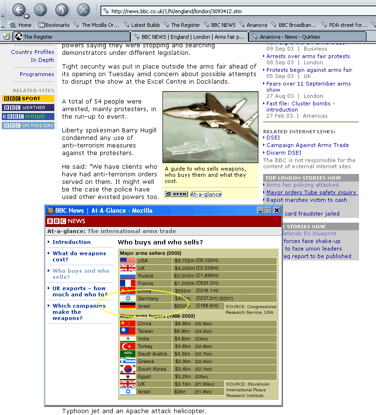The width and height of the screenshot is (376, 415).
Task: Open the Bookmarks folder in toolbar
Action: pyautogui.click(x=54, y=25)
